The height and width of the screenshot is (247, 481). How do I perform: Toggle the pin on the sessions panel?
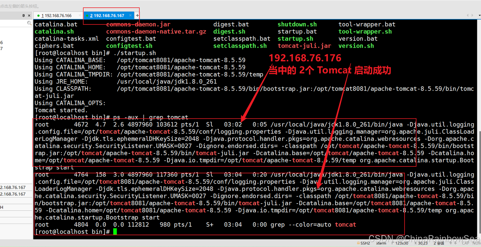click(x=23, y=15)
